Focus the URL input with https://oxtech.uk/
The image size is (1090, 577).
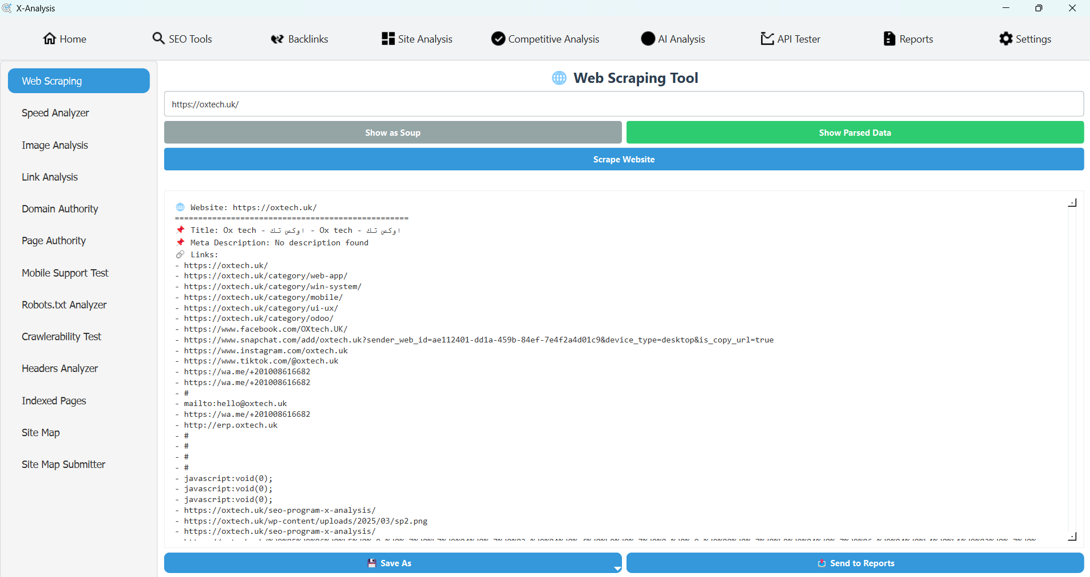[624, 104]
